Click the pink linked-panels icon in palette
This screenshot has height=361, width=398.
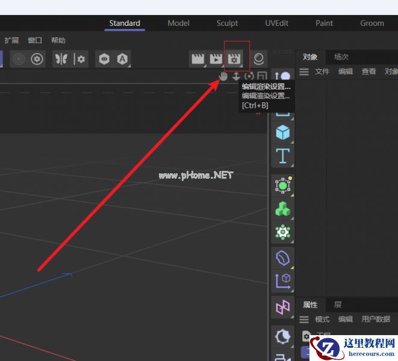282,307
